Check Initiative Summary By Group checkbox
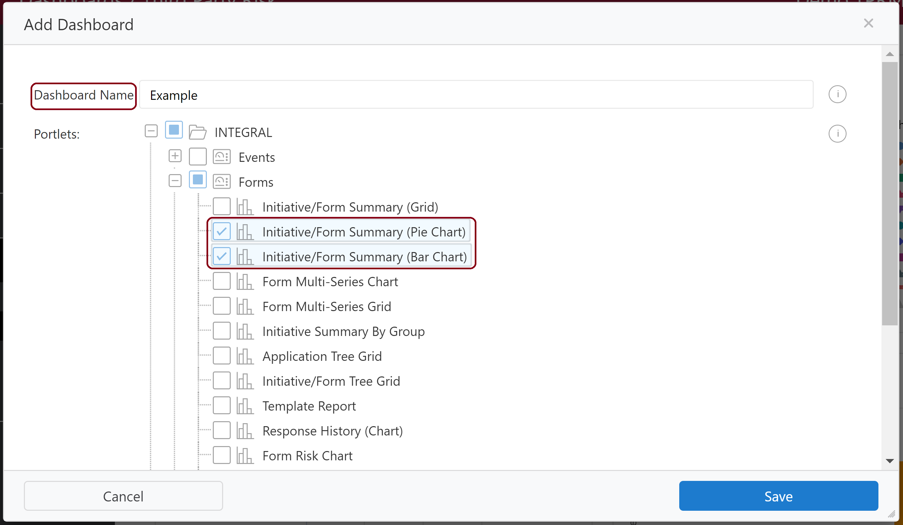Viewport: 903px width, 525px height. point(221,331)
